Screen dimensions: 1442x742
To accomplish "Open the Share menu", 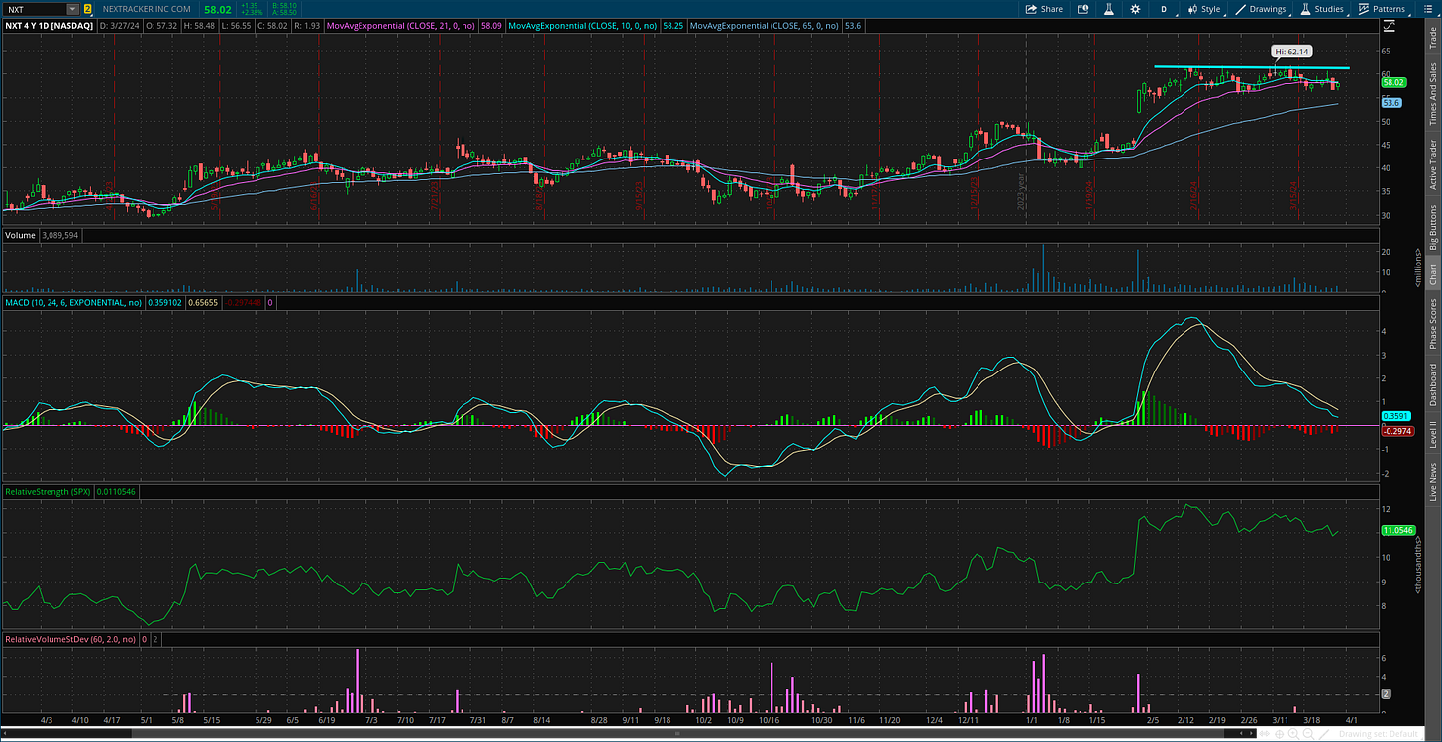I will pos(1043,9).
